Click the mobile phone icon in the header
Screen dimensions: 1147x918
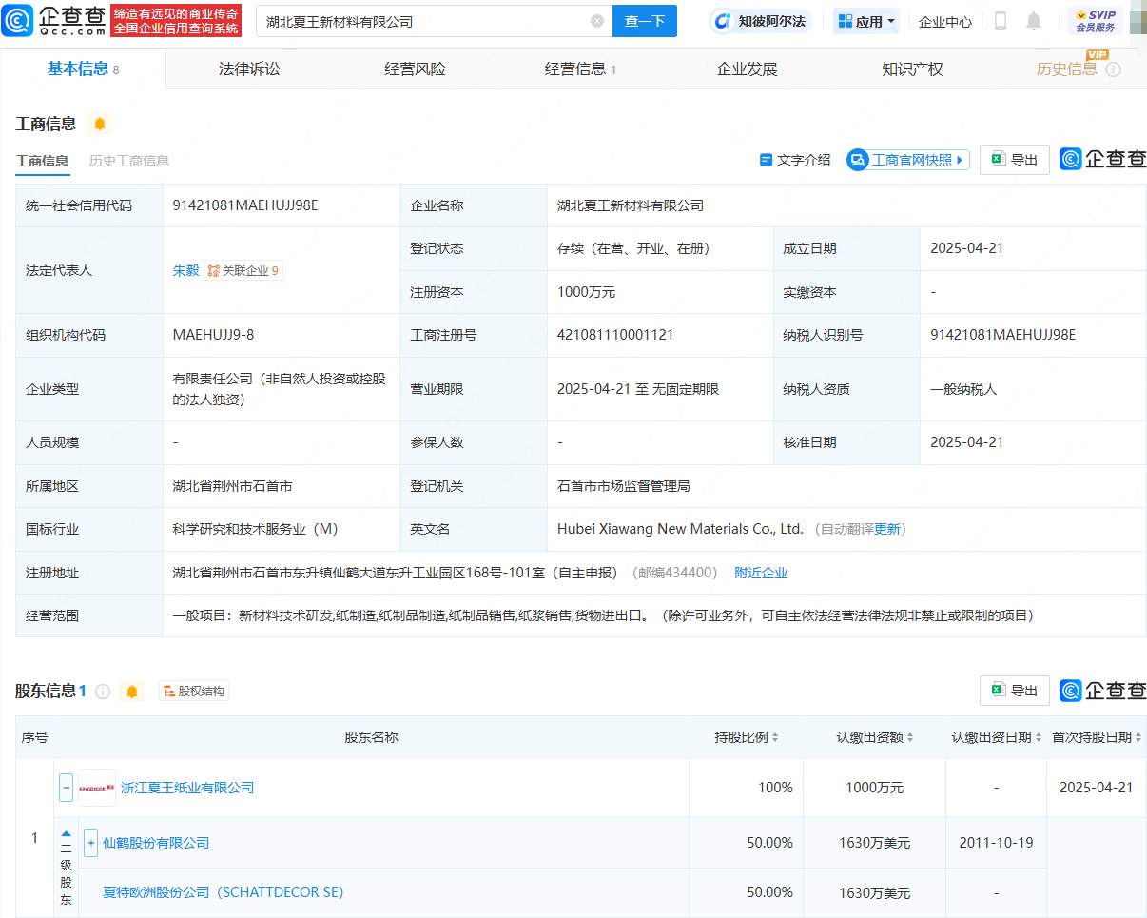coord(1001,21)
